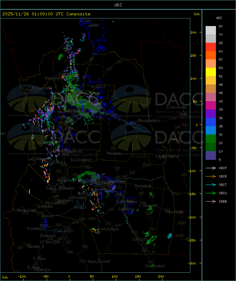The width and height of the screenshot is (236, 281).
Task: Click the white VBCP arrow icon
Action: (x=211, y=168)
